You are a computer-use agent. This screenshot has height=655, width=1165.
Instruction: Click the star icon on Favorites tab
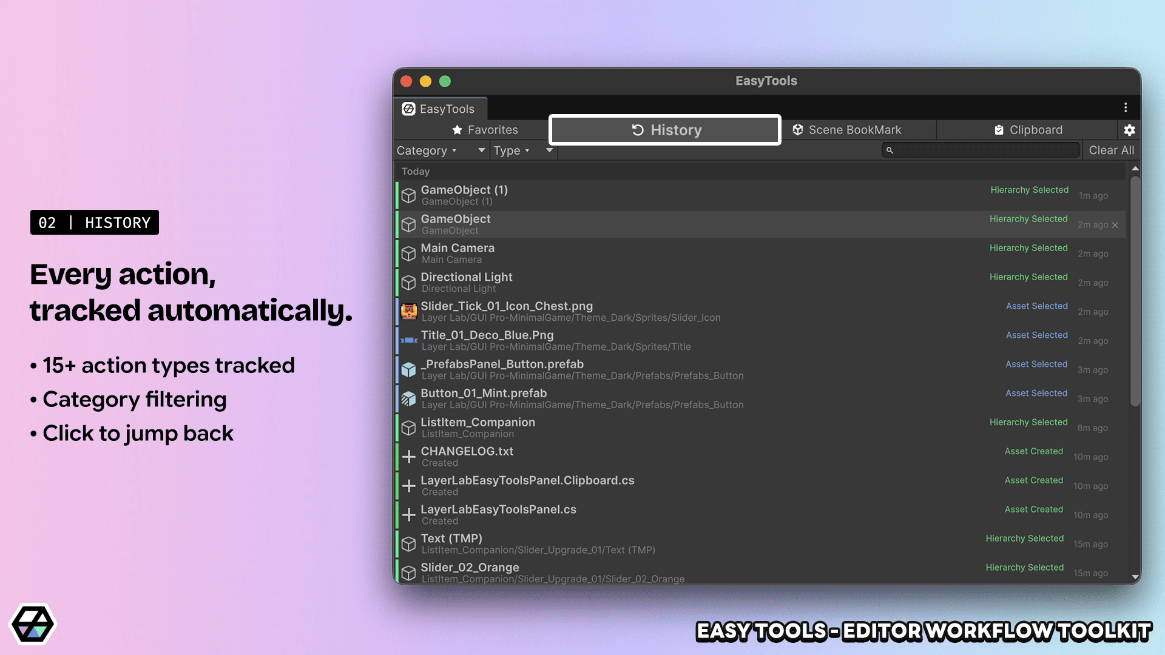[458, 130]
